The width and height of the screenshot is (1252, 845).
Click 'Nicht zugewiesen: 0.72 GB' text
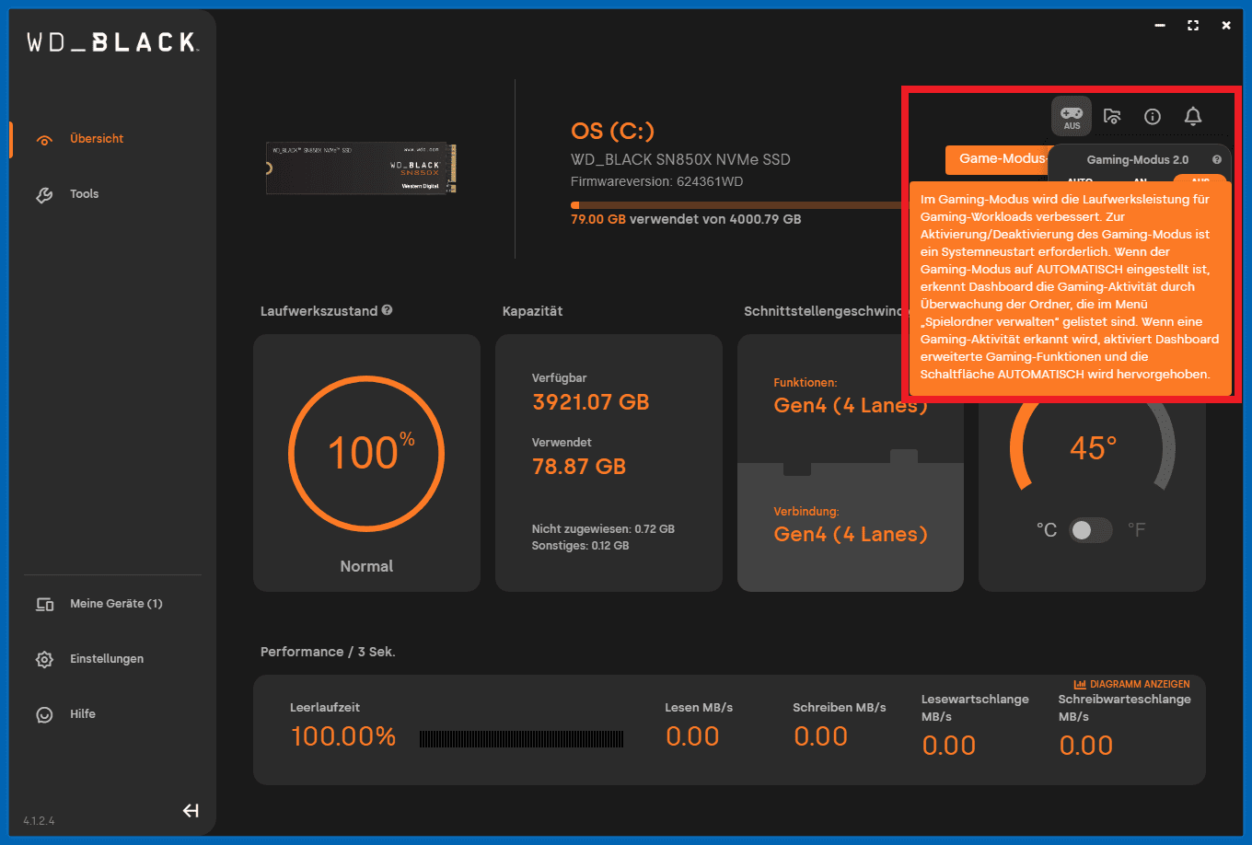tap(603, 529)
